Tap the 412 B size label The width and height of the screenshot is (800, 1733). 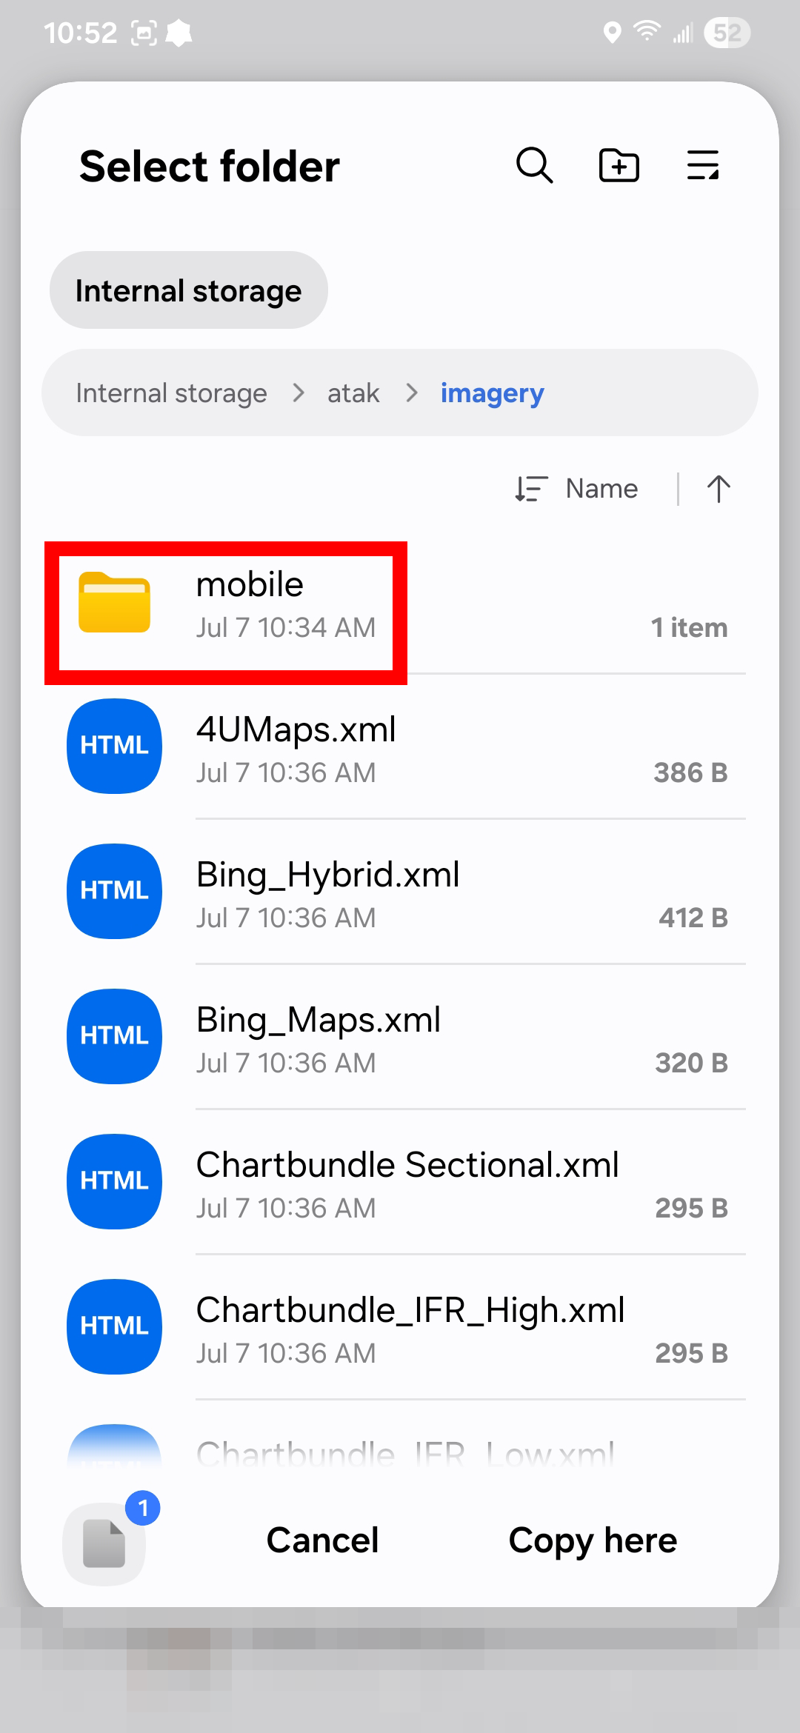click(x=693, y=918)
